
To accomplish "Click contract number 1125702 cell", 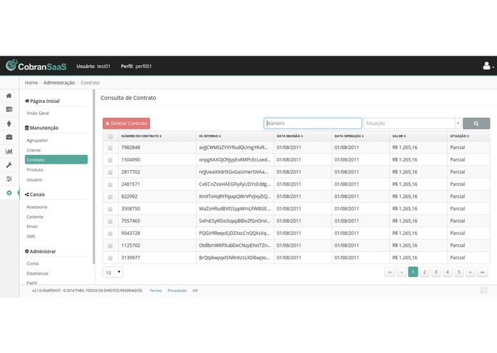I will click(x=131, y=245).
